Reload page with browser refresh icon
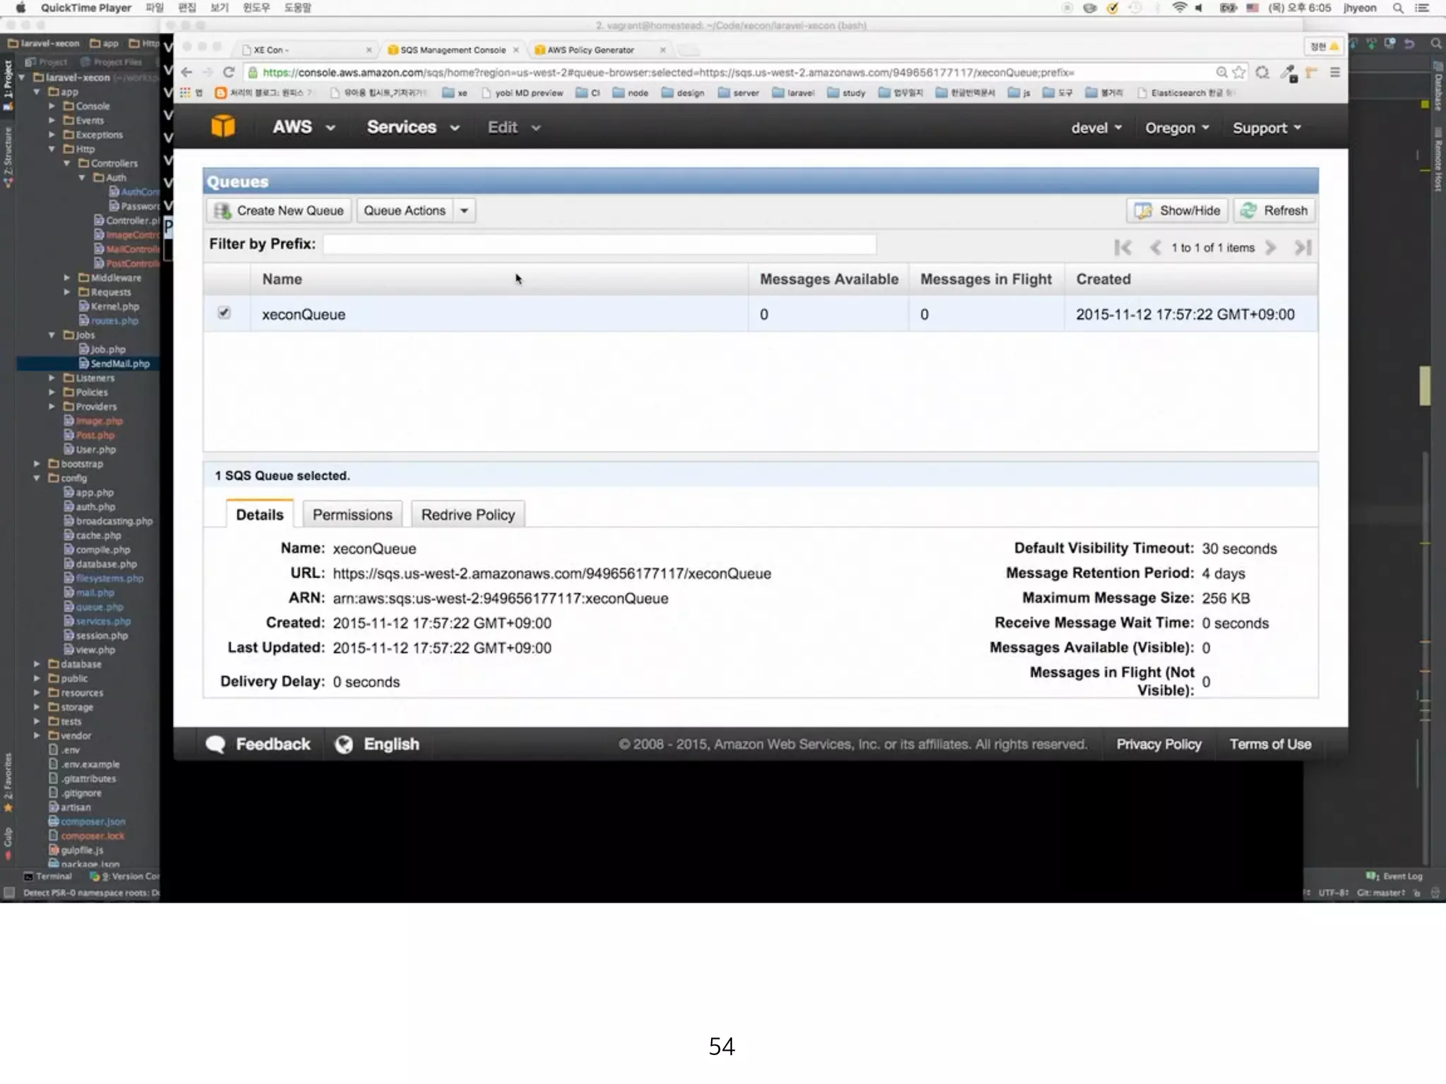 point(229,73)
